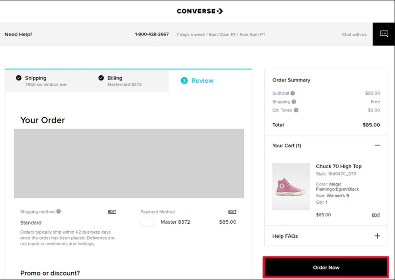Show the Subtotal help tooltip icon
The width and height of the screenshot is (395, 280).
coord(292,93)
